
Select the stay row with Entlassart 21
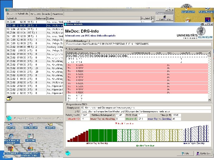tap(35, 68)
